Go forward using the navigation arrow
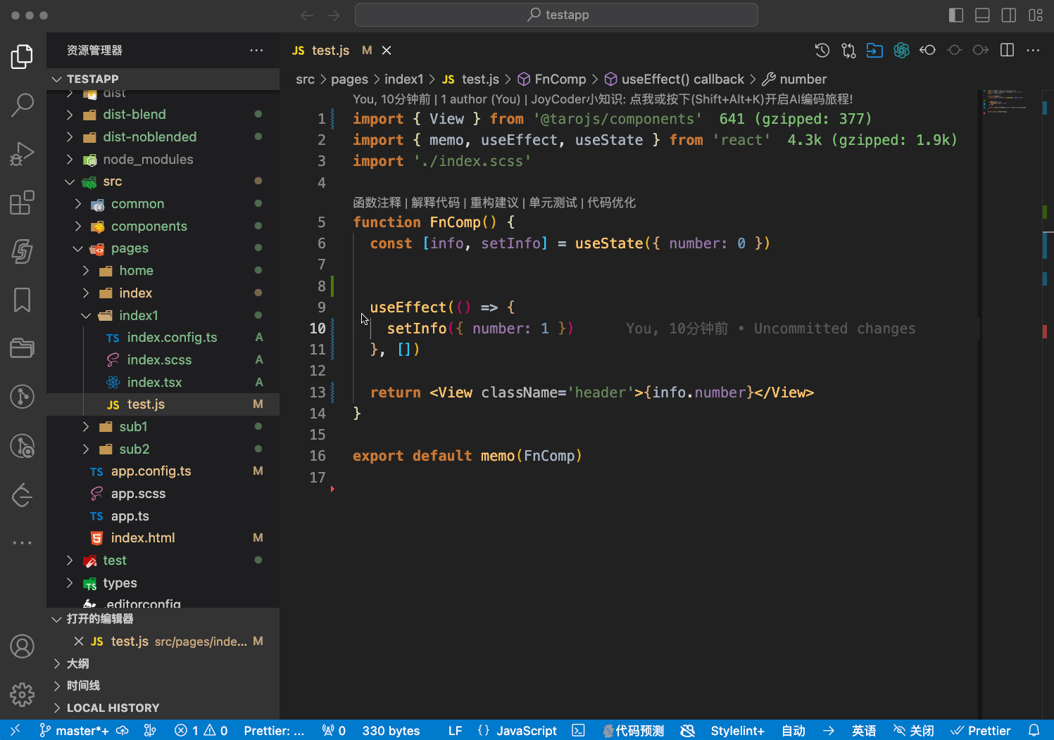 [334, 15]
